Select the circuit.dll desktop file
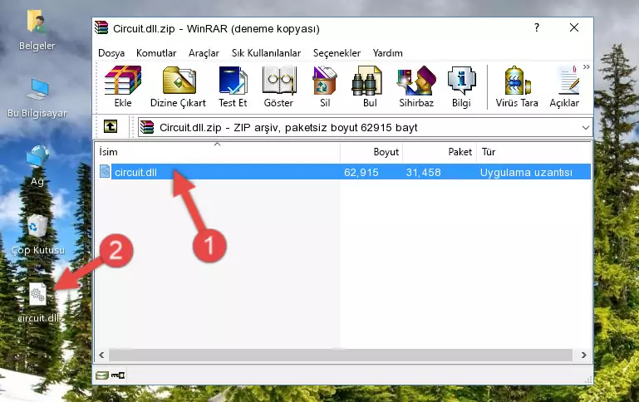The image size is (639, 402). click(38, 302)
